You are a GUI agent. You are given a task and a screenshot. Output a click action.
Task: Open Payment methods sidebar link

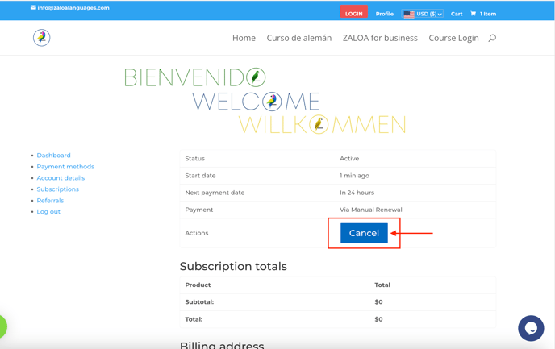tap(65, 167)
